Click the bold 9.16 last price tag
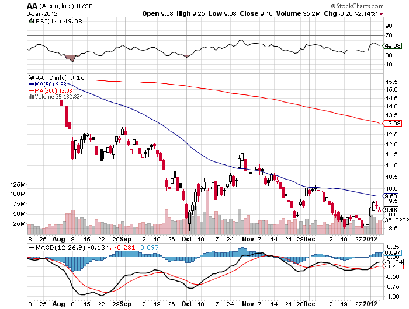 coord(391,210)
